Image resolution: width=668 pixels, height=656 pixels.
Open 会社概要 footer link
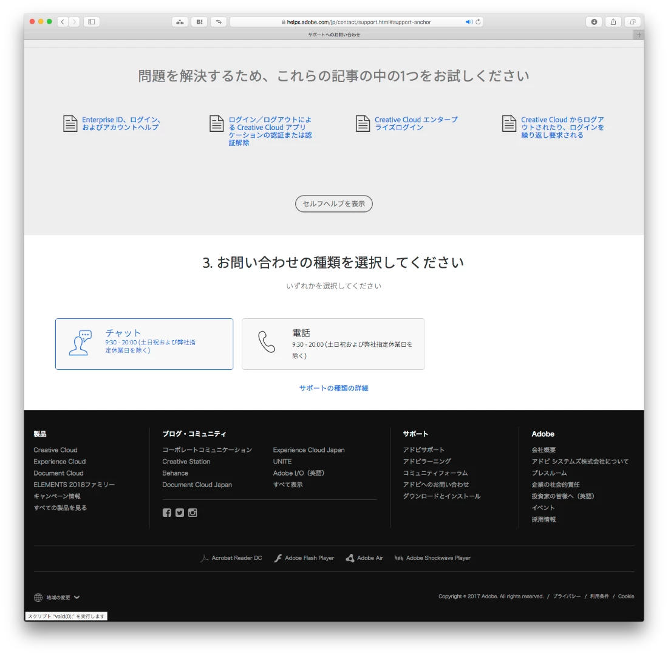point(544,450)
